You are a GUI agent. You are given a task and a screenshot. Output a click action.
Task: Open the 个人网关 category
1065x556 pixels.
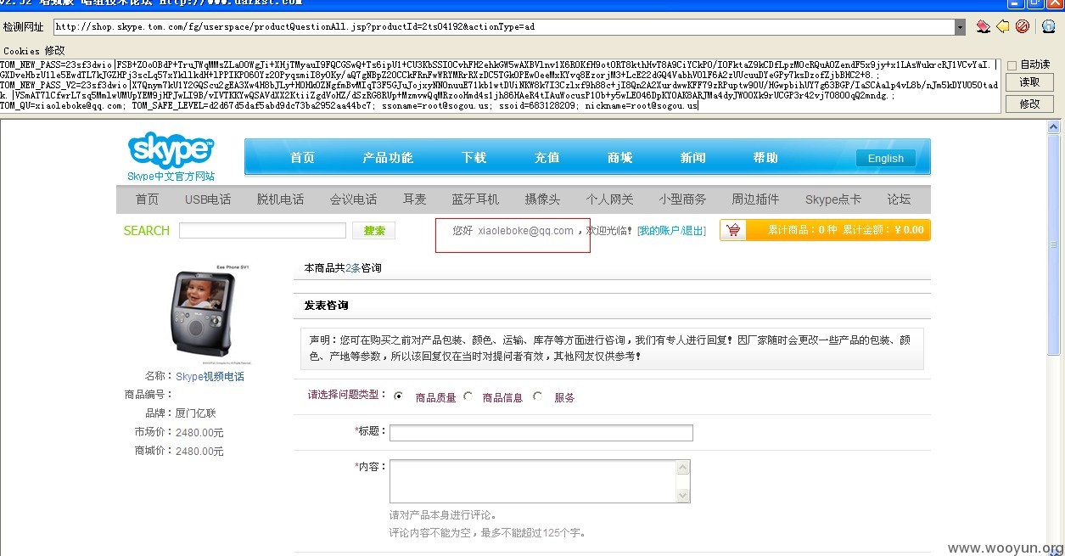pos(609,199)
